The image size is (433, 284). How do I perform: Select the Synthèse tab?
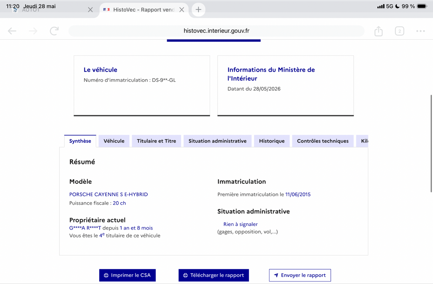80,141
